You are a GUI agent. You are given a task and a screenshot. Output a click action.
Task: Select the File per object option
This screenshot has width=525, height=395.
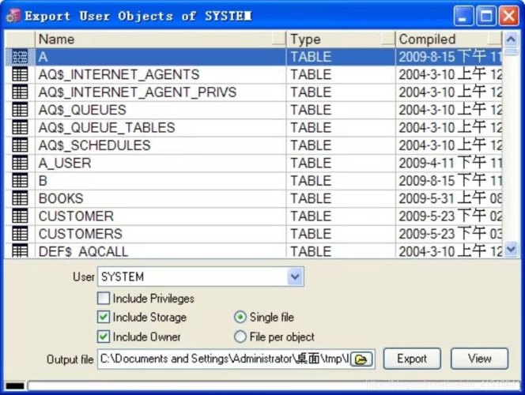point(240,337)
